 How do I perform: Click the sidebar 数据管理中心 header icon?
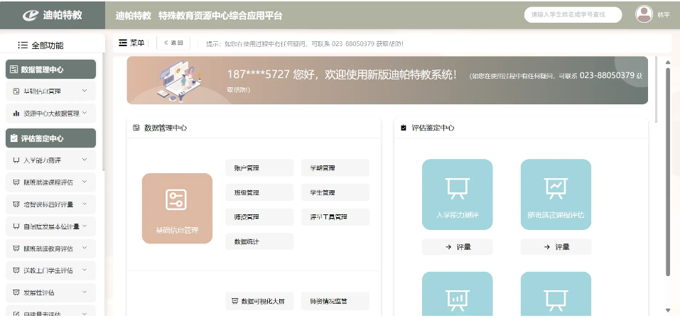click(14, 70)
